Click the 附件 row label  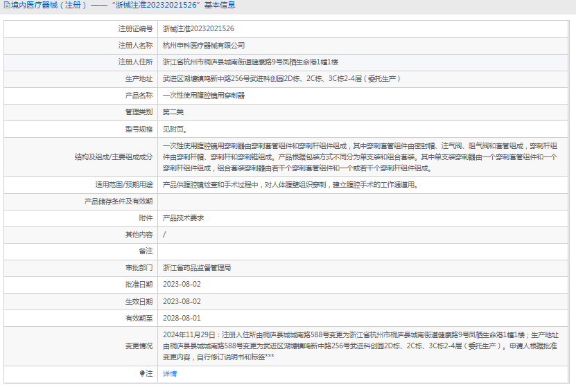(146, 217)
